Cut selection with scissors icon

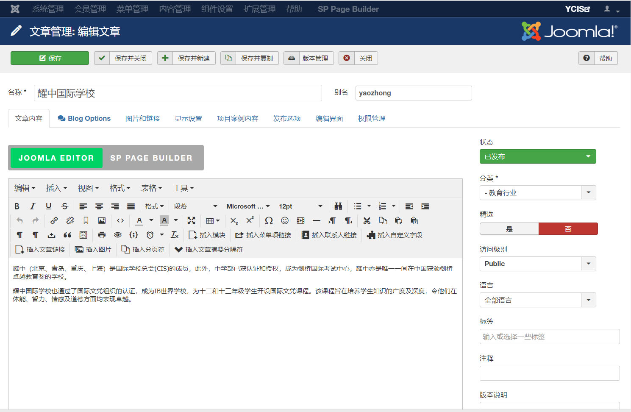pos(367,221)
